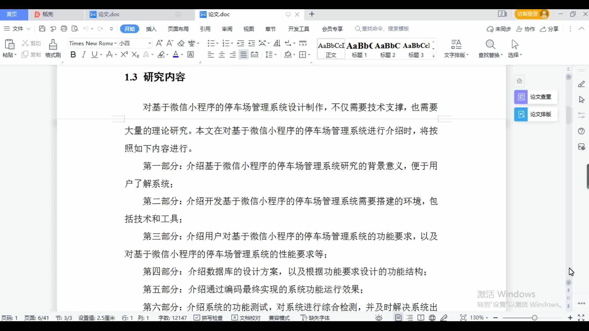The height and width of the screenshot is (331, 589).
Task: Click 访客登录 login button
Action: pyautogui.click(x=532, y=14)
